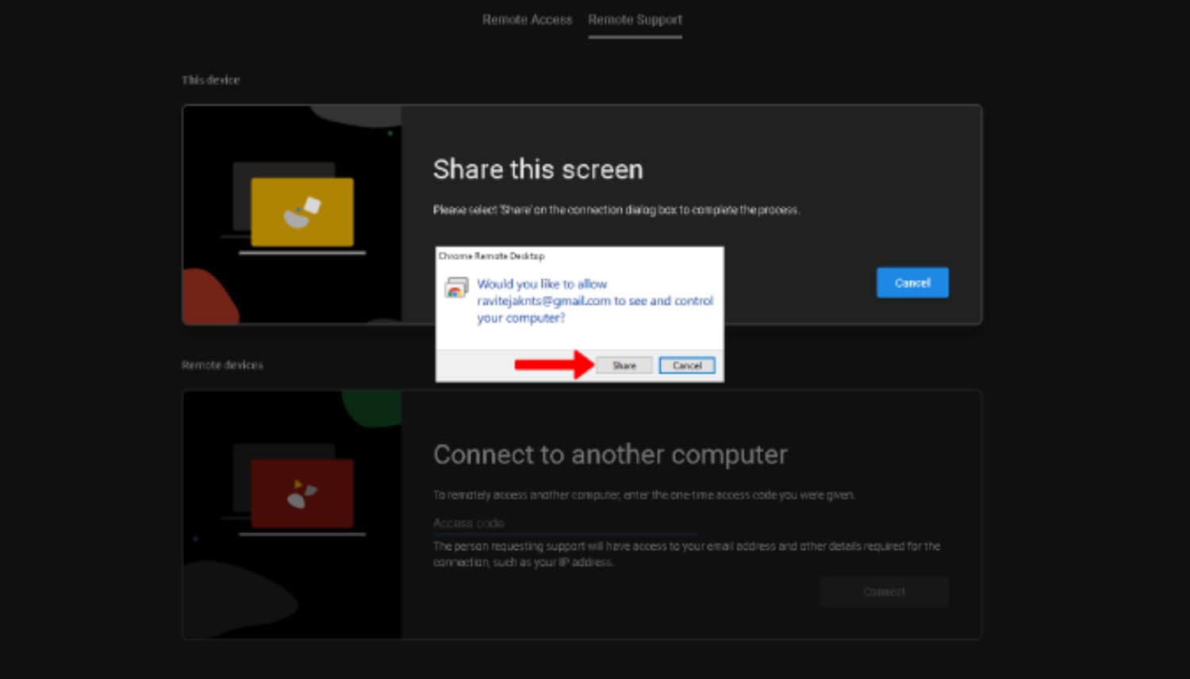Click the 'Share this screen' heading

[538, 169]
